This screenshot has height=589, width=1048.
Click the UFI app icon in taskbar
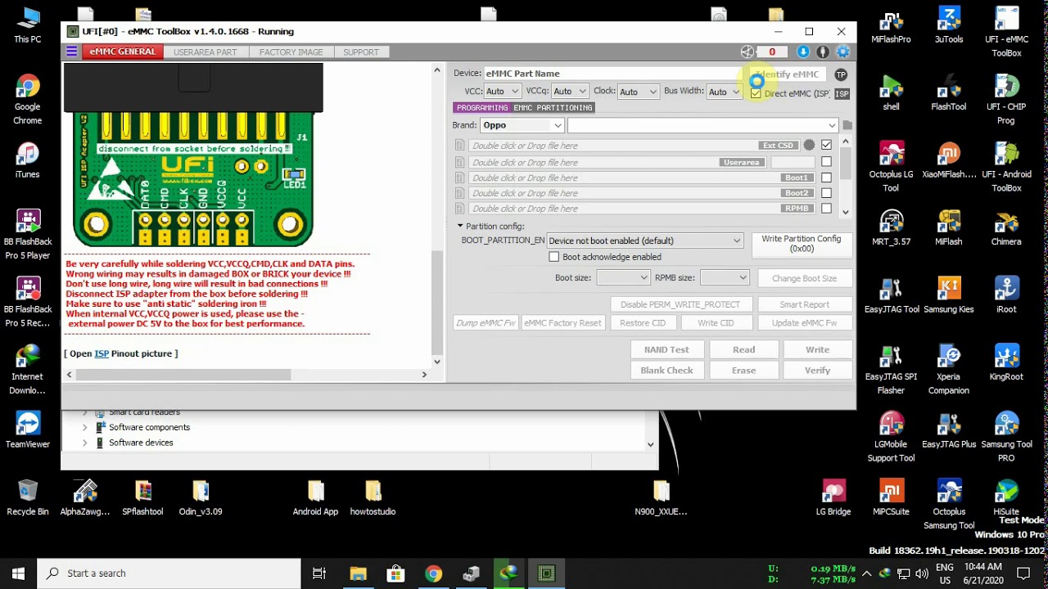coord(546,573)
